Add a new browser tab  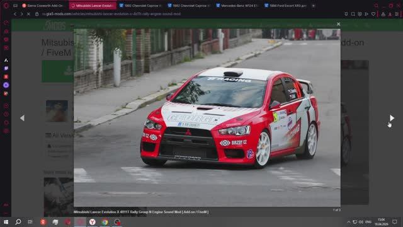[314, 6]
